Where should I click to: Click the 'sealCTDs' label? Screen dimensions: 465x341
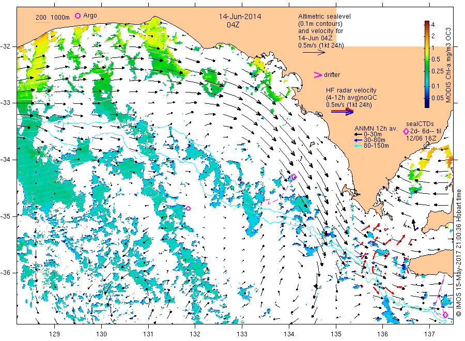[420, 124]
